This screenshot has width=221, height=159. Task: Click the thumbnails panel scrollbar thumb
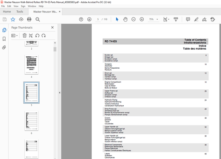click(55, 49)
